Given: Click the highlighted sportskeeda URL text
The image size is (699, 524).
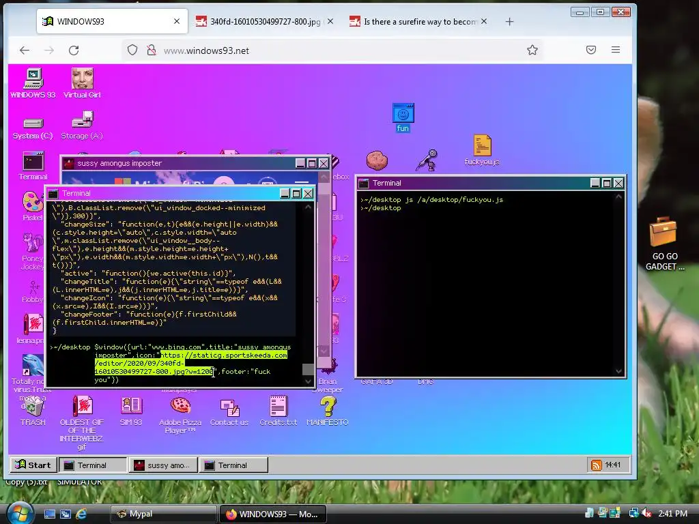Looking at the screenshot, I should click(x=191, y=363).
